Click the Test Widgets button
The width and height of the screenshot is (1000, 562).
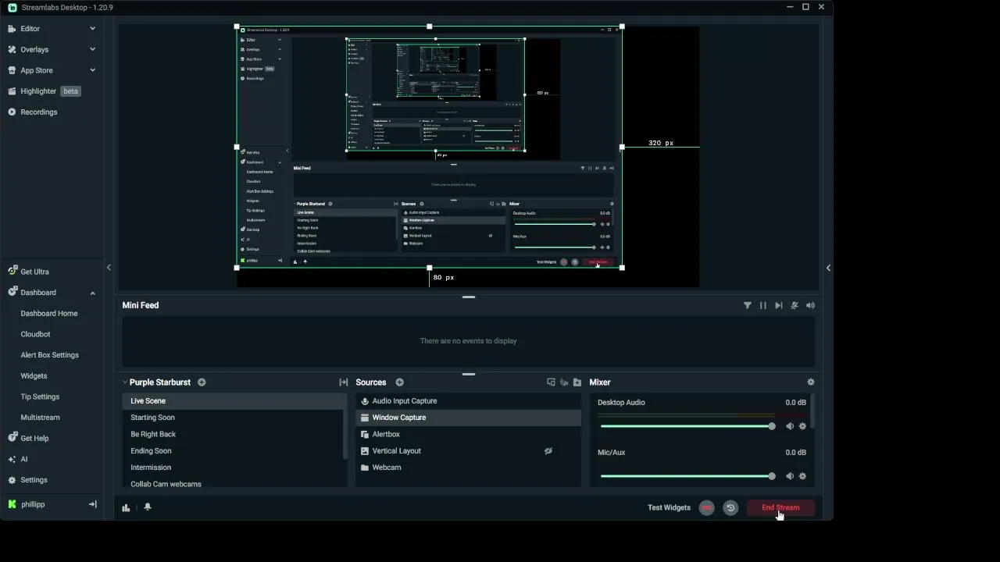tap(669, 507)
